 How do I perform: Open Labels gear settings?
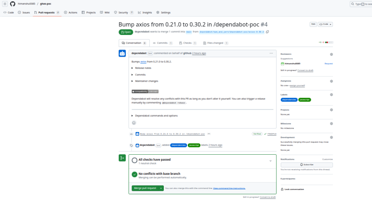point(331,95)
